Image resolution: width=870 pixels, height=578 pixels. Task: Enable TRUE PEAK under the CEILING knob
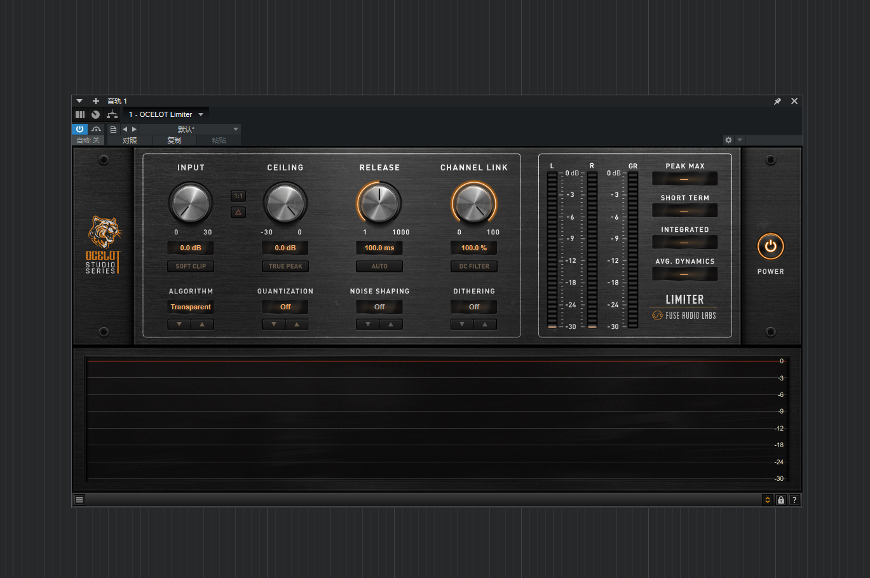(285, 266)
